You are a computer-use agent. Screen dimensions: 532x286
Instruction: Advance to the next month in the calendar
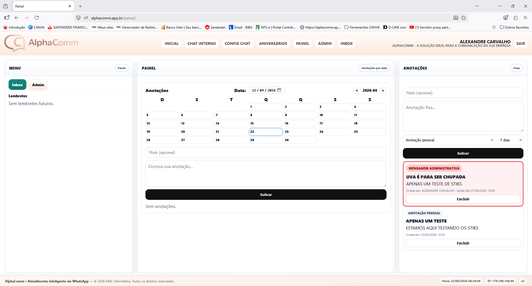[x=383, y=90]
